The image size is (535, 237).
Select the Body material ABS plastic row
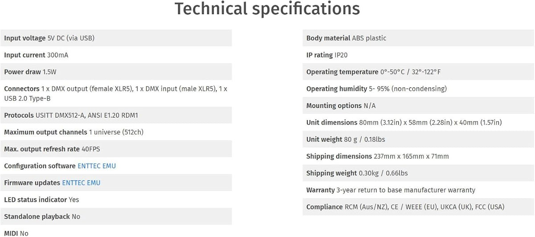tap(419, 38)
